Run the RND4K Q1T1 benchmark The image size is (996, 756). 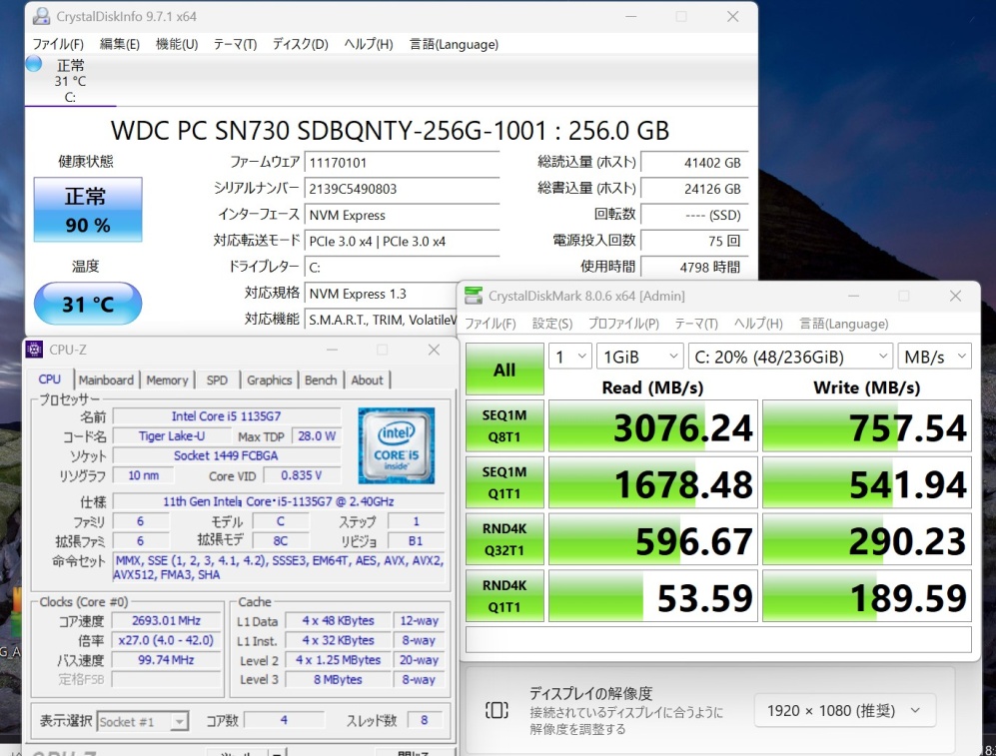504,595
